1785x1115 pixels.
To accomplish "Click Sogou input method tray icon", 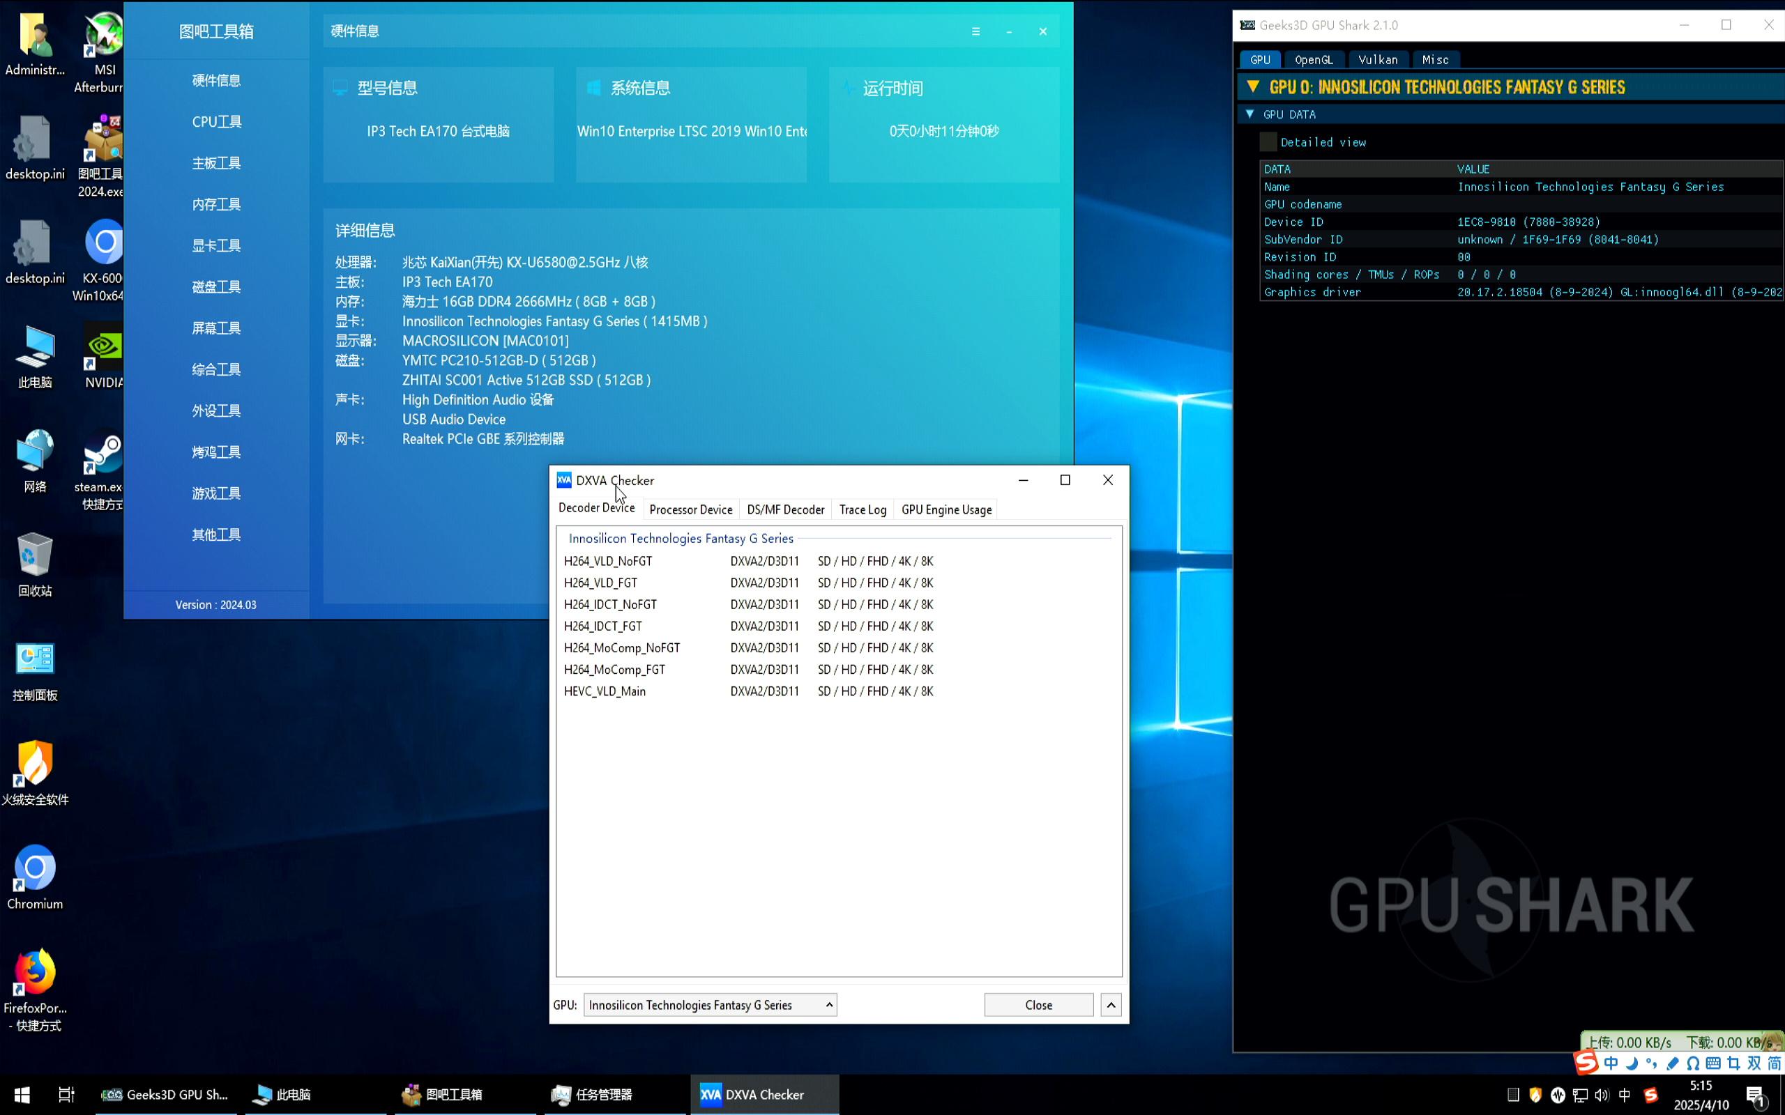I will [x=1650, y=1095].
